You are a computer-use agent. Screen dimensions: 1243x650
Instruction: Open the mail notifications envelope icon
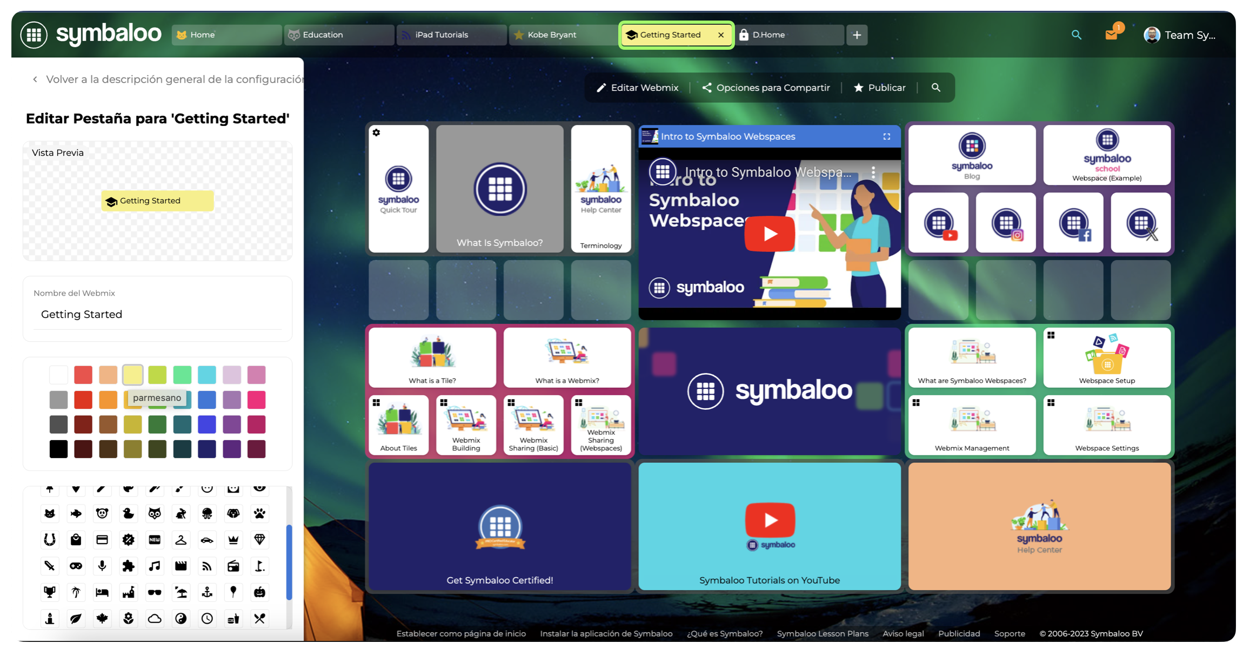(x=1111, y=35)
